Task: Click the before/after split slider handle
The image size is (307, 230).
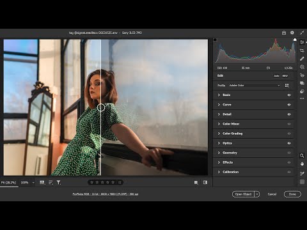Action: point(101,107)
